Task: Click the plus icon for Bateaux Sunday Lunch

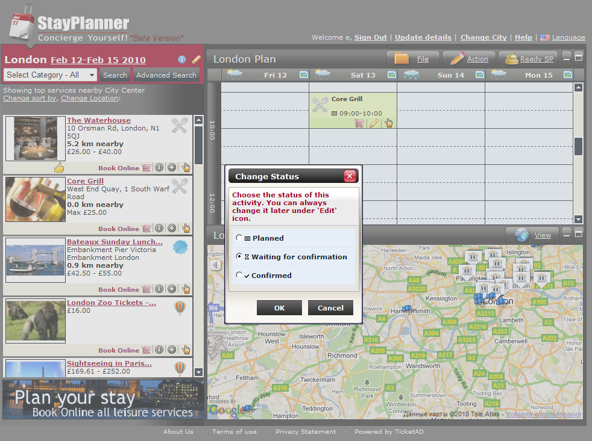Action: [x=172, y=289]
